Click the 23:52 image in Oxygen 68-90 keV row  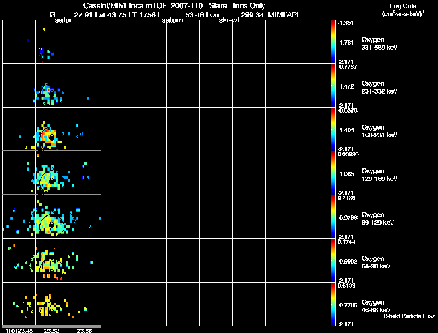(51, 260)
